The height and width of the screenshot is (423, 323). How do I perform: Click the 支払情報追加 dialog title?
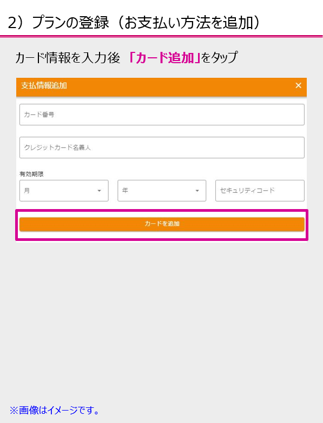[44, 85]
